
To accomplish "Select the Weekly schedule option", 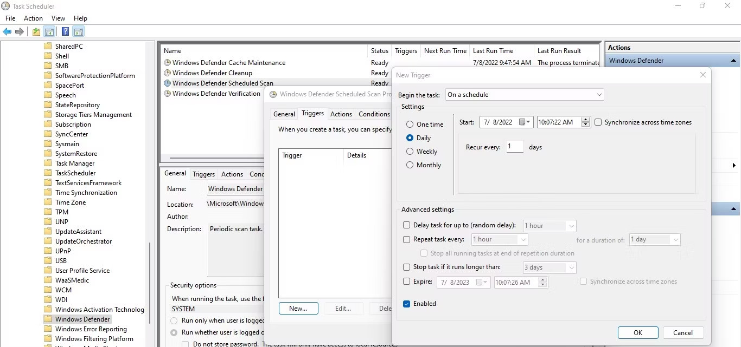I will [410, 152].
